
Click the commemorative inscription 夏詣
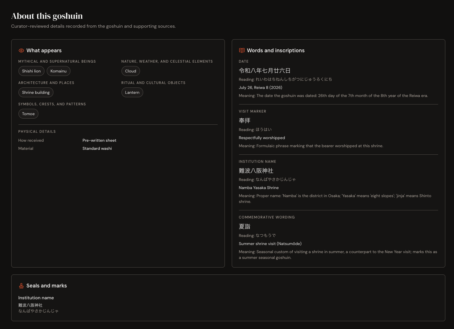click(x=245, y=227)
